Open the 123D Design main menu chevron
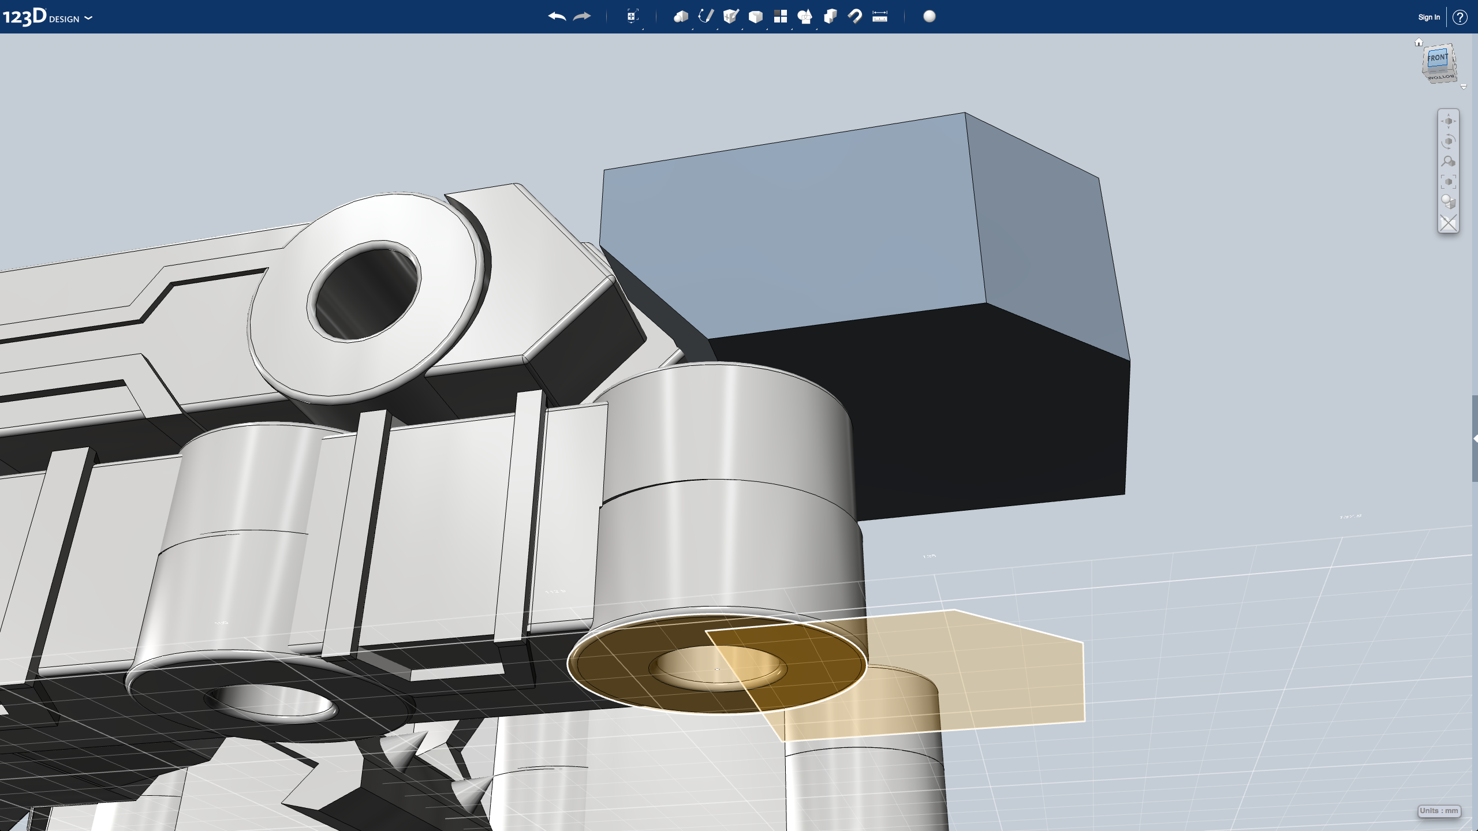The width and height of the screenshot is (1478, 831). pos(88,18)
